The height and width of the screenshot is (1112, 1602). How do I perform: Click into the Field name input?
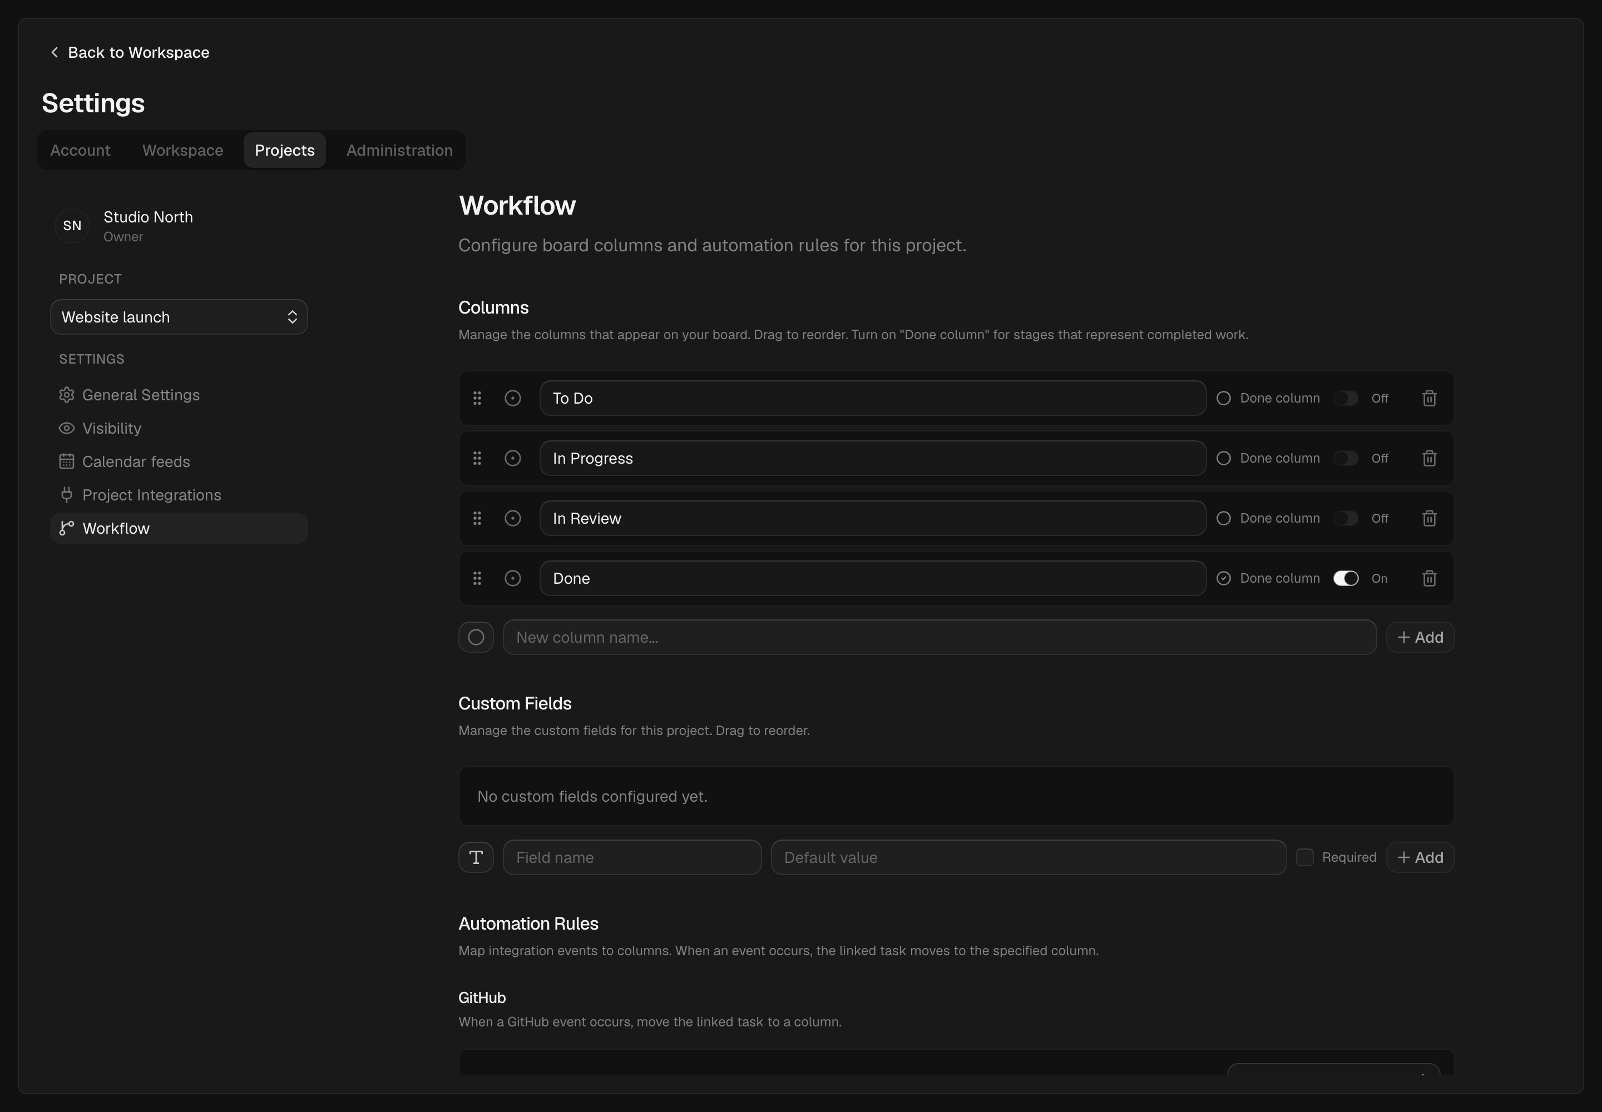631,857
